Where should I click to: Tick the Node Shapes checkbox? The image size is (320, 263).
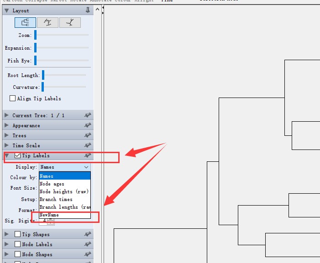point(18,254)
